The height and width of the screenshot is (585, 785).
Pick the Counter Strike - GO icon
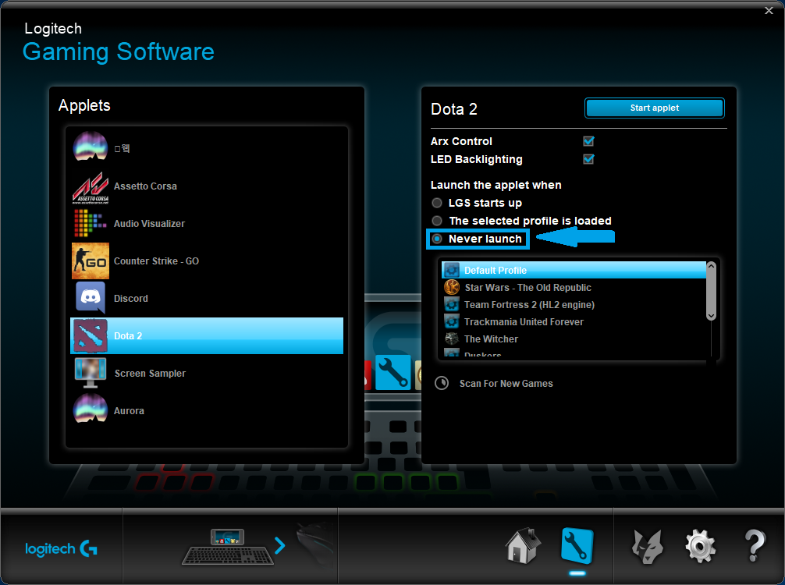pos(90,261)
